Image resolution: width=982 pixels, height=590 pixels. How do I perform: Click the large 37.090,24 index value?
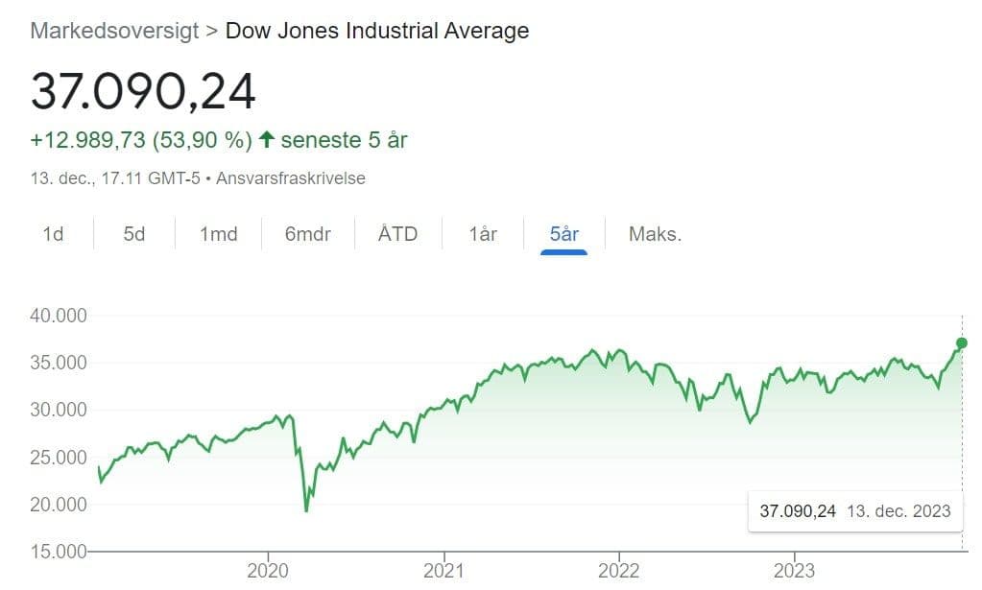144,91
